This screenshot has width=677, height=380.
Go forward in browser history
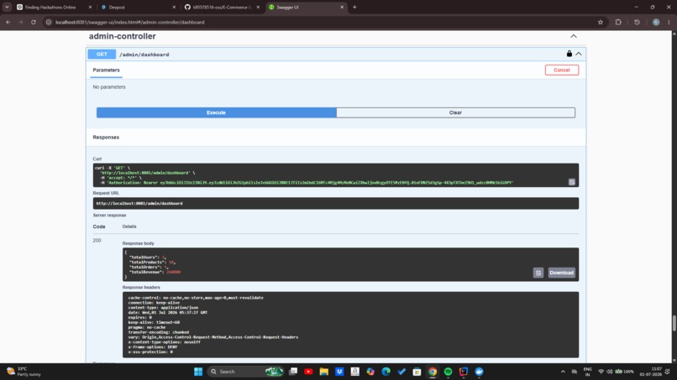(21, 22)
